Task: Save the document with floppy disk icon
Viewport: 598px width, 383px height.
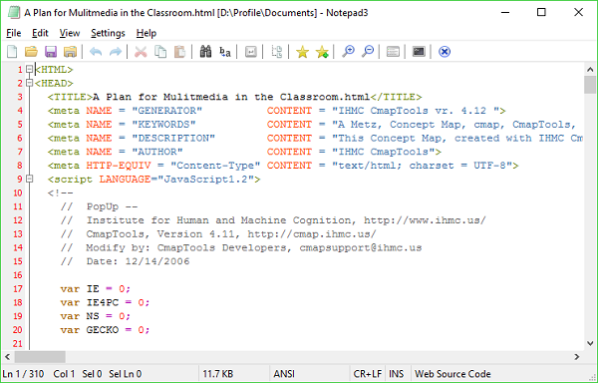Action: point(51,52)
